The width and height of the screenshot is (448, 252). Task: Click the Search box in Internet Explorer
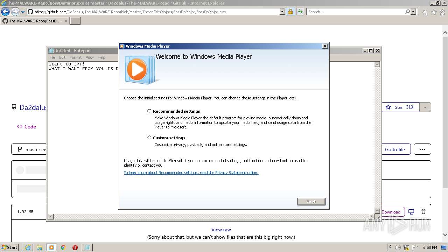click(x=356, y=12)
